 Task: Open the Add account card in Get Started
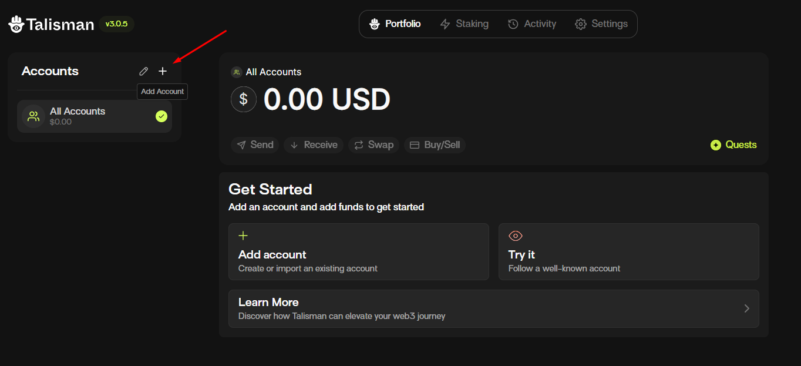click(x=358, y=251)
